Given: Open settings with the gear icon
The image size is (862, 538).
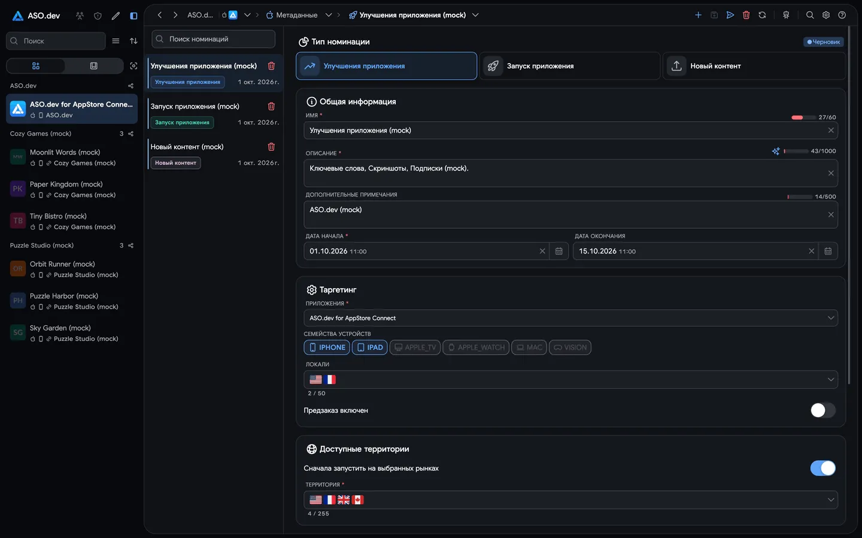Looking at the screenshot, I should pyautogui.click(x=826, y=15).
